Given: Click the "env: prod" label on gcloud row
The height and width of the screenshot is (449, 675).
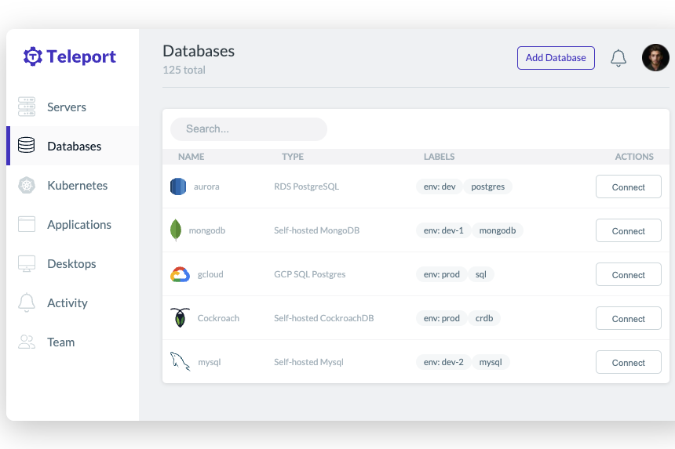Looking at the screenshot, I should click(x=442, y=274).
